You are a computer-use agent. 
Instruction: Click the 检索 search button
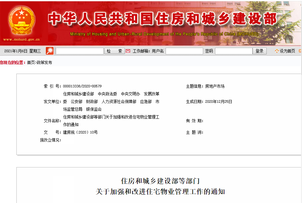click(x=114, y=51)
